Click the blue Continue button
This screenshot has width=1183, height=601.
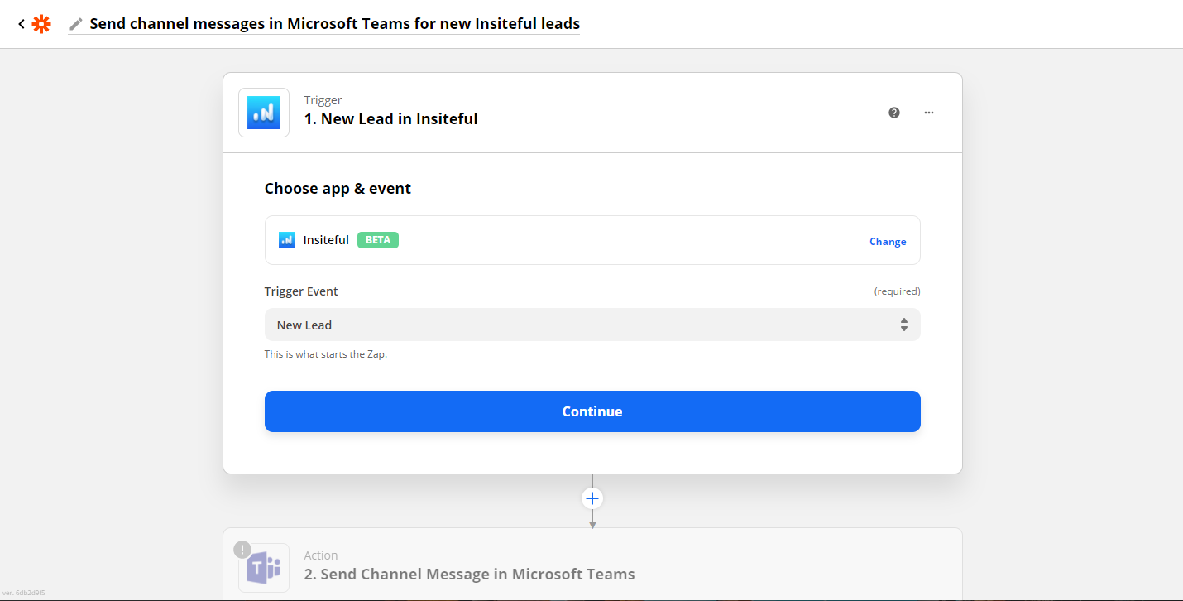click(592, 411)
